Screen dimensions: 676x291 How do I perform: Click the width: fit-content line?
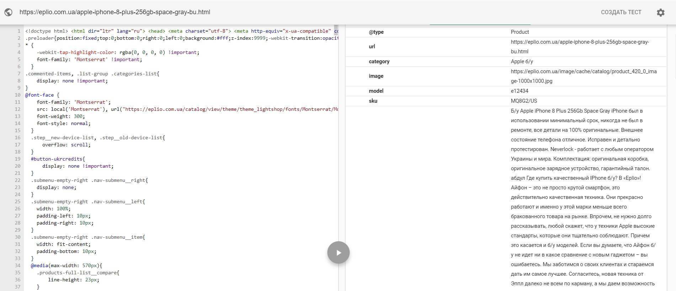click(64, 244)
